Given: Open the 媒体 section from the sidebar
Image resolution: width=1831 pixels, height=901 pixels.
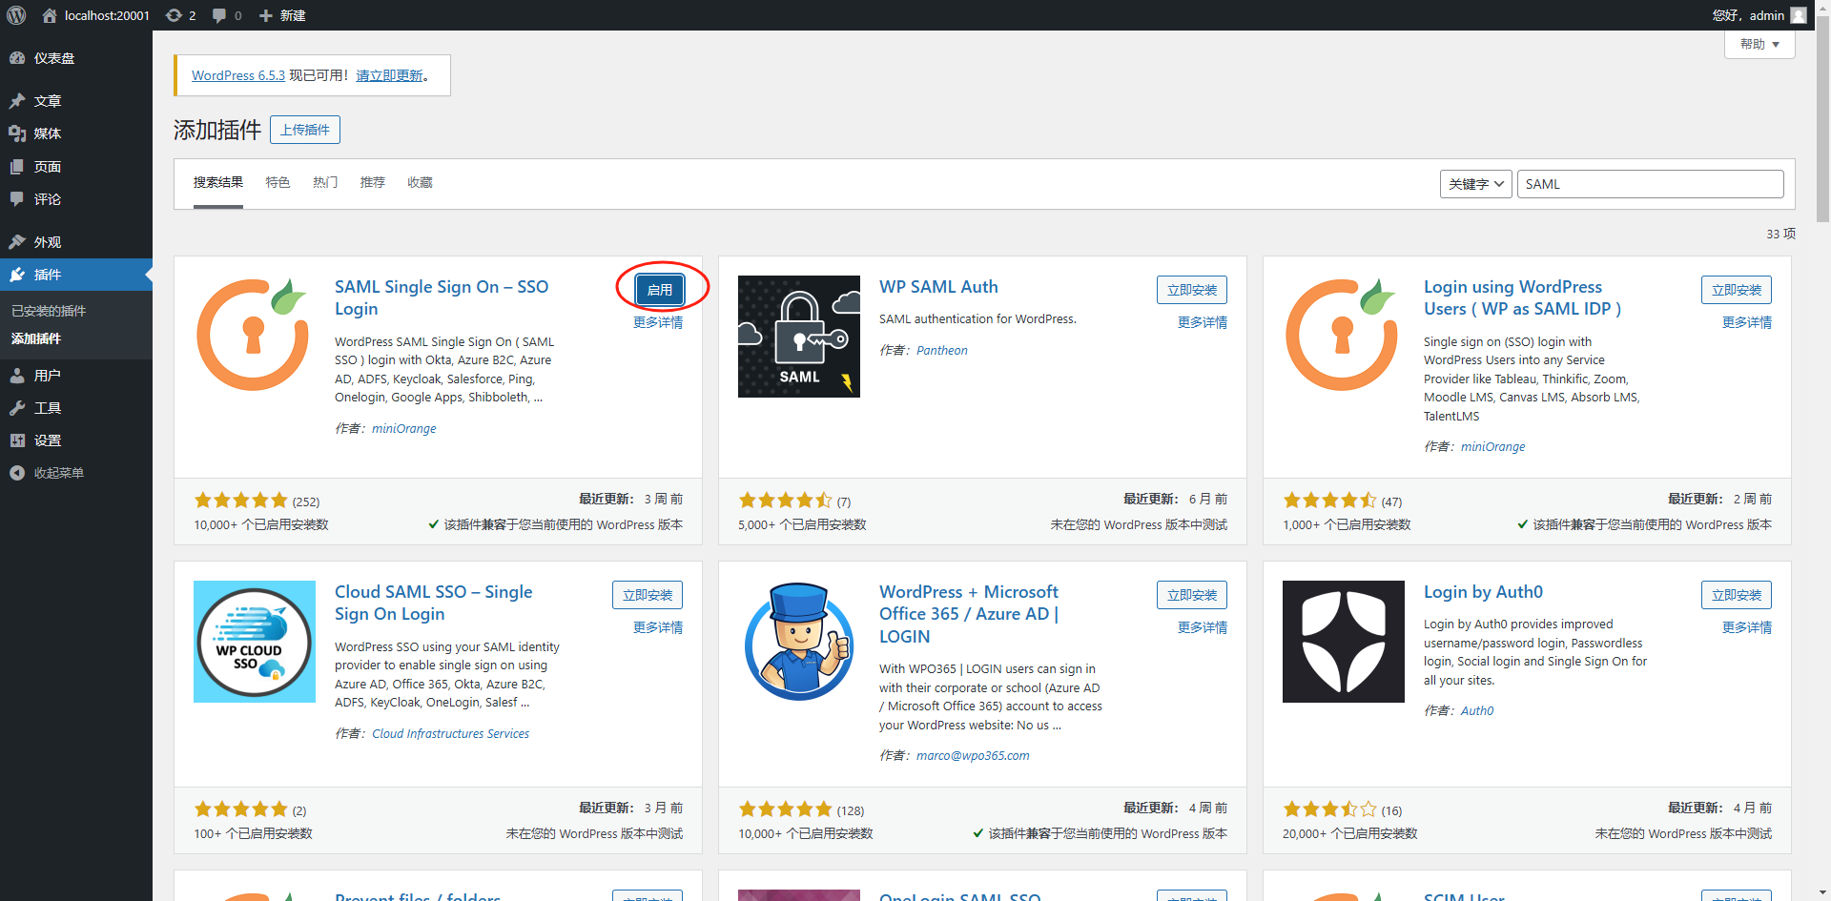Looking at the screenshot, I should 49,133.
